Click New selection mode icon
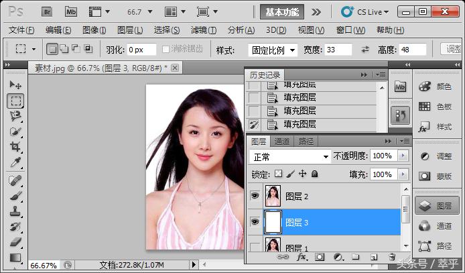The width and height of the screenshot is (465, 273). [x=52, y=49]
